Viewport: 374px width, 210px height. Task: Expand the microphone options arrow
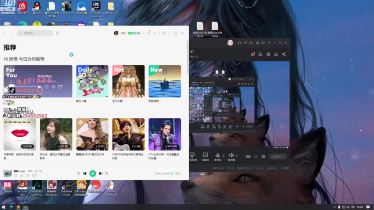coord(223,156)
